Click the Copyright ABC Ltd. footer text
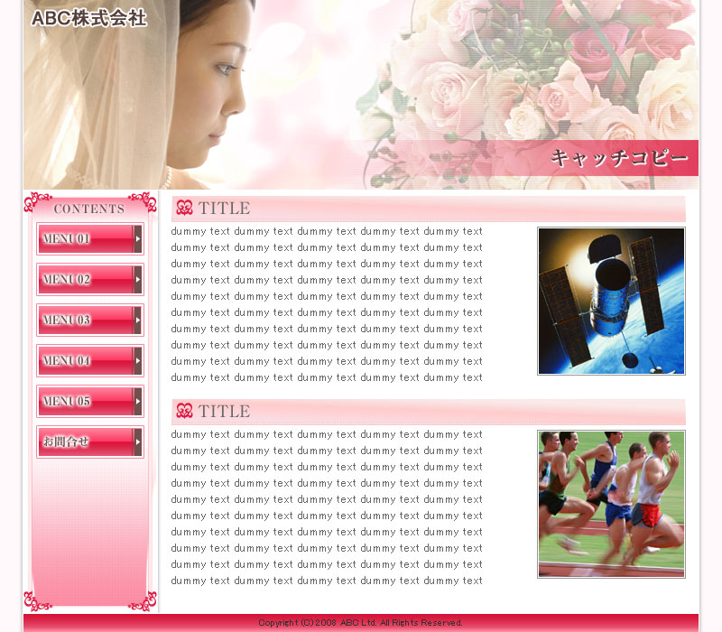Screen dimensions: 722x632 360,623
